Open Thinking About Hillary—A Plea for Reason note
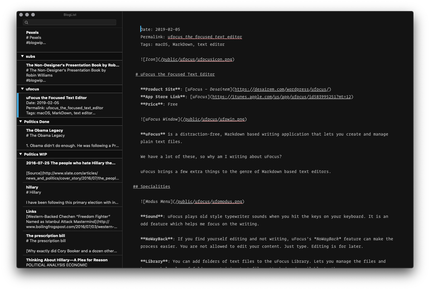The image size is (430, 290). (70, 262)
